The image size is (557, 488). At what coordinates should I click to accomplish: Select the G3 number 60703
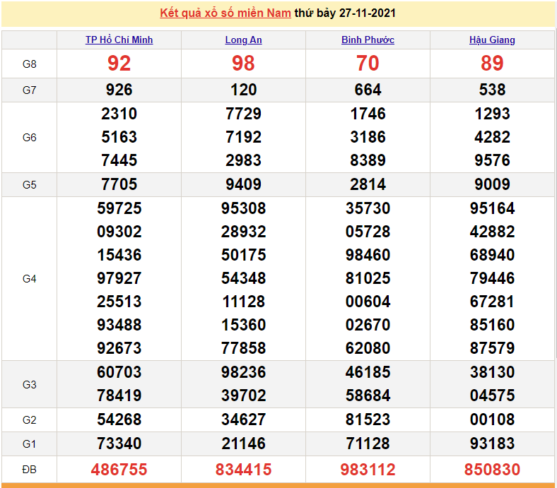pos(119,373)
